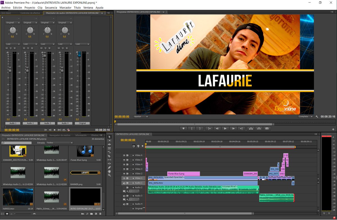Click the timeline add marker icon

[142, 146]
